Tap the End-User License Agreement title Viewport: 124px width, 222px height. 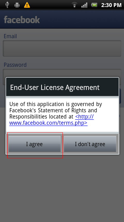(55, 87)
